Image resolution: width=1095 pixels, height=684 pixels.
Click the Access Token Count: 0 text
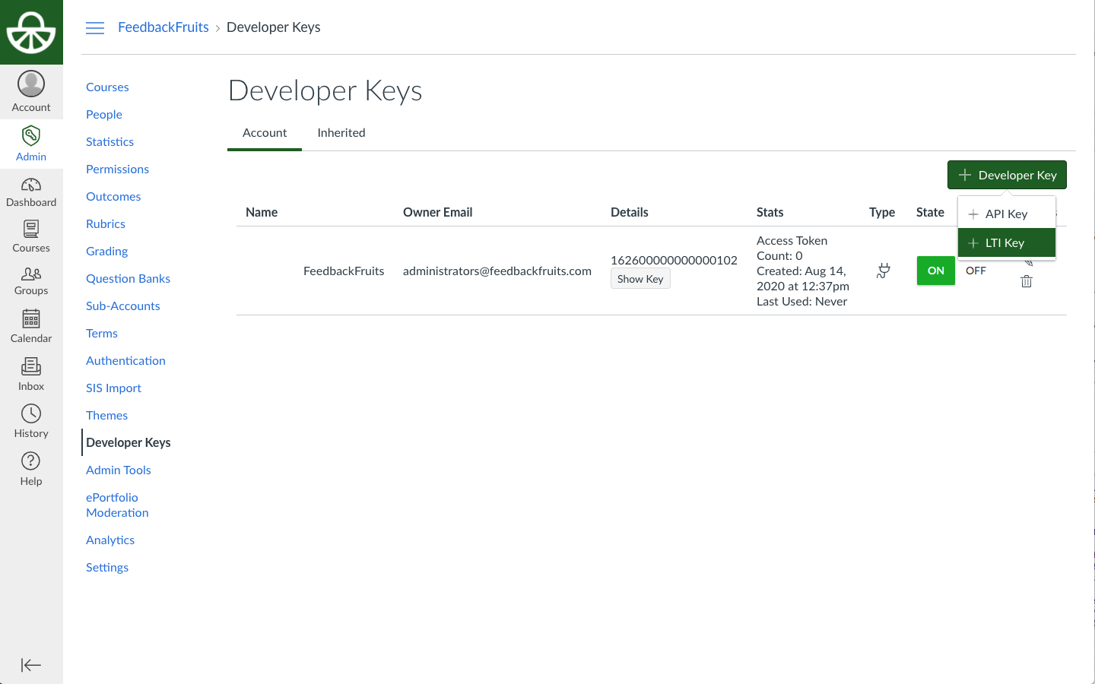792,249
